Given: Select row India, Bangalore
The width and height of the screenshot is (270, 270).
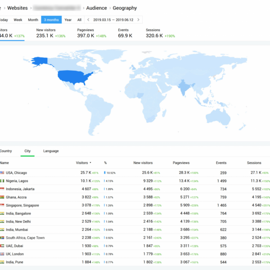Looking at the screenshot, I should click(135, 213).
